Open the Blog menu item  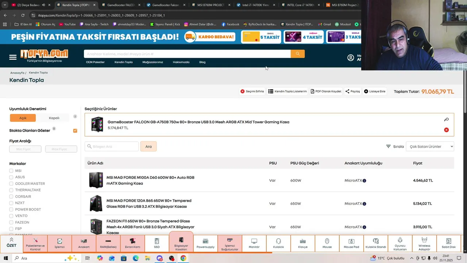[x=202, y=62]
